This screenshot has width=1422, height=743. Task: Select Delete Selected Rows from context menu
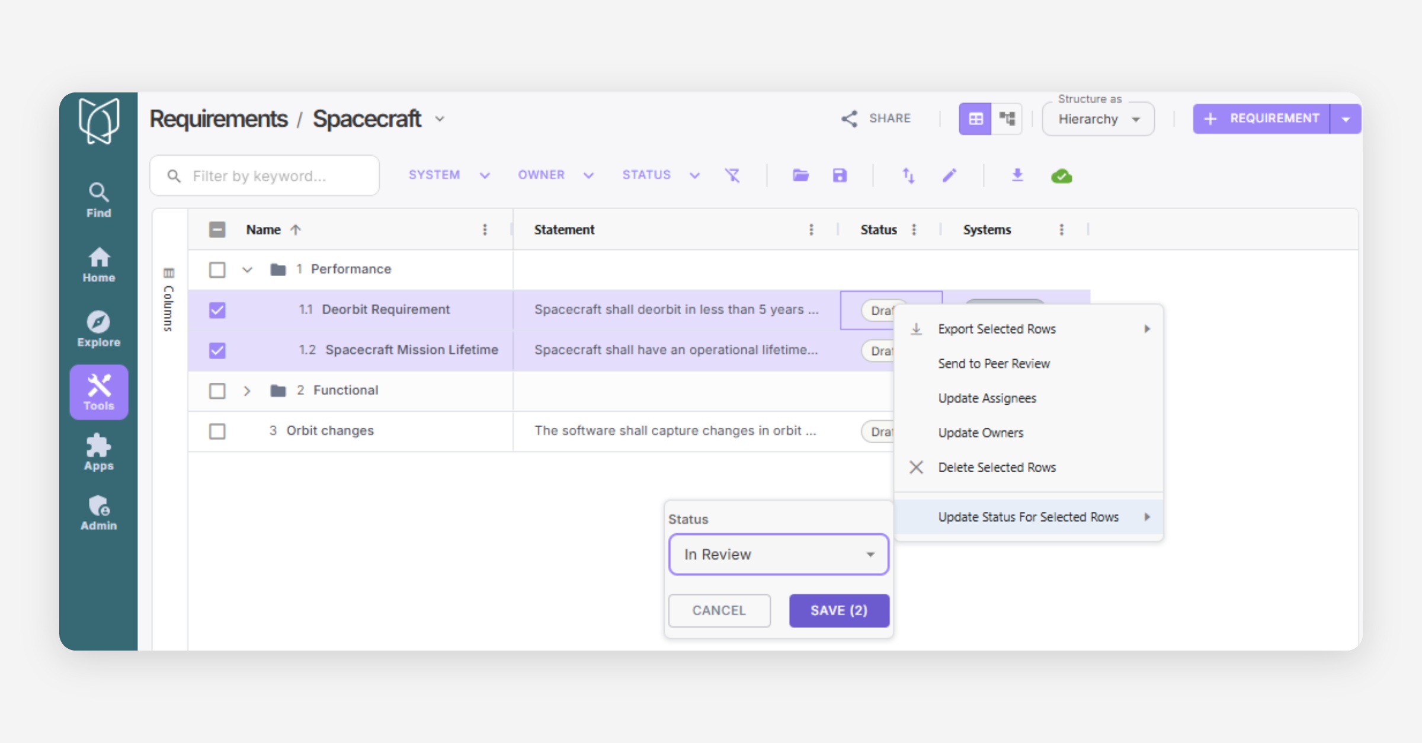tap(997, 467)
